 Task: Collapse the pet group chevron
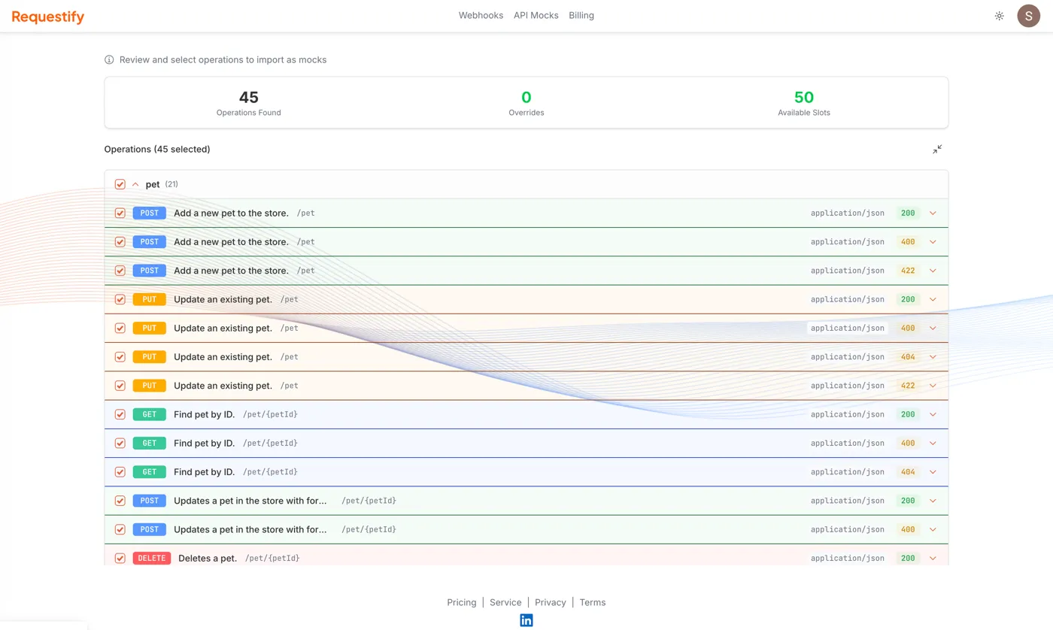[135, 184]
